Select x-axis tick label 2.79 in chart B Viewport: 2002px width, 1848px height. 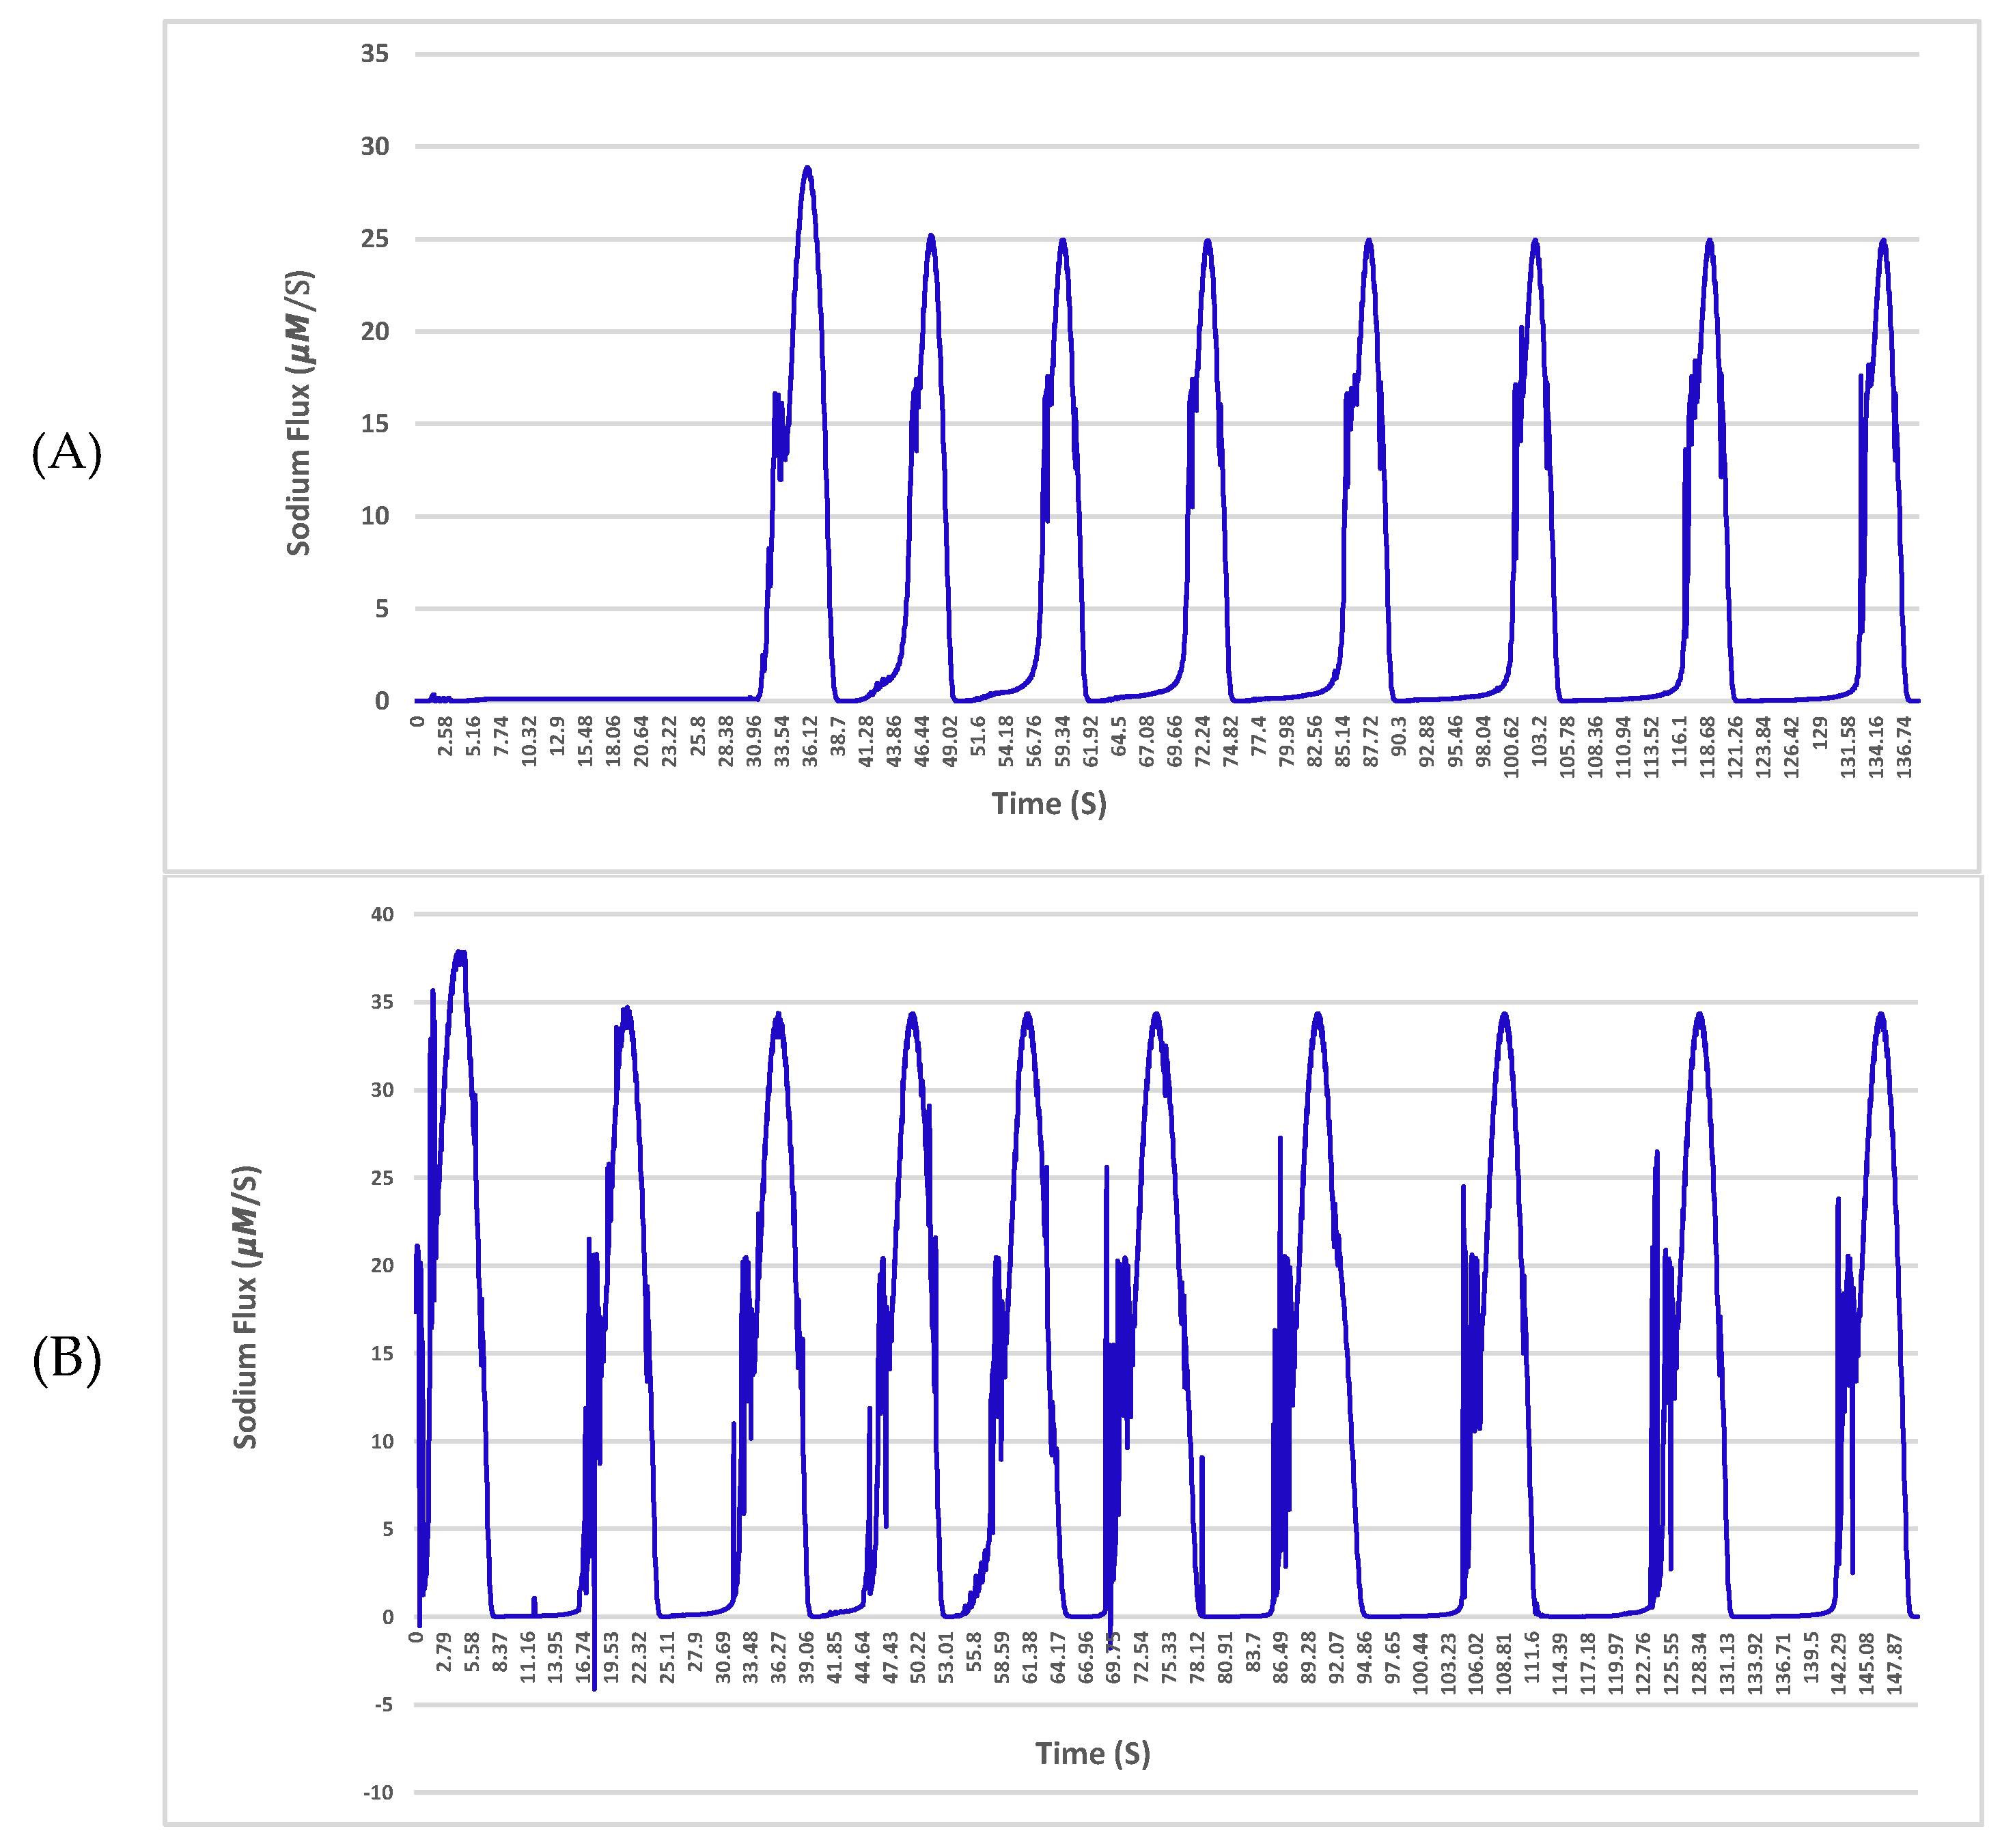coord(444,1651)
